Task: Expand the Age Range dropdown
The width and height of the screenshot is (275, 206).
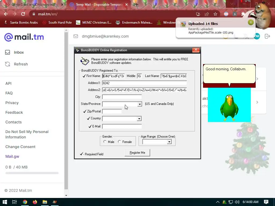Action: pyautogui.click(x=169, y=142)
